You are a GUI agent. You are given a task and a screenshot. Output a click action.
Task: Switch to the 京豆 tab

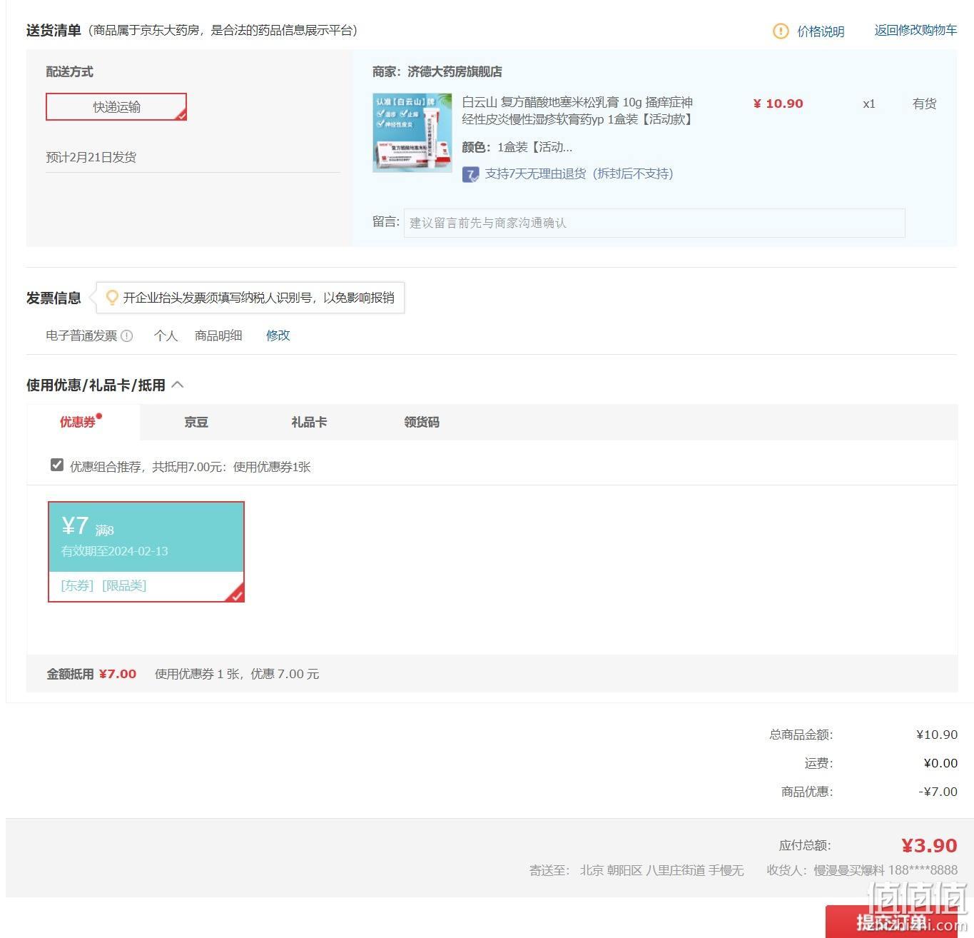196,422
